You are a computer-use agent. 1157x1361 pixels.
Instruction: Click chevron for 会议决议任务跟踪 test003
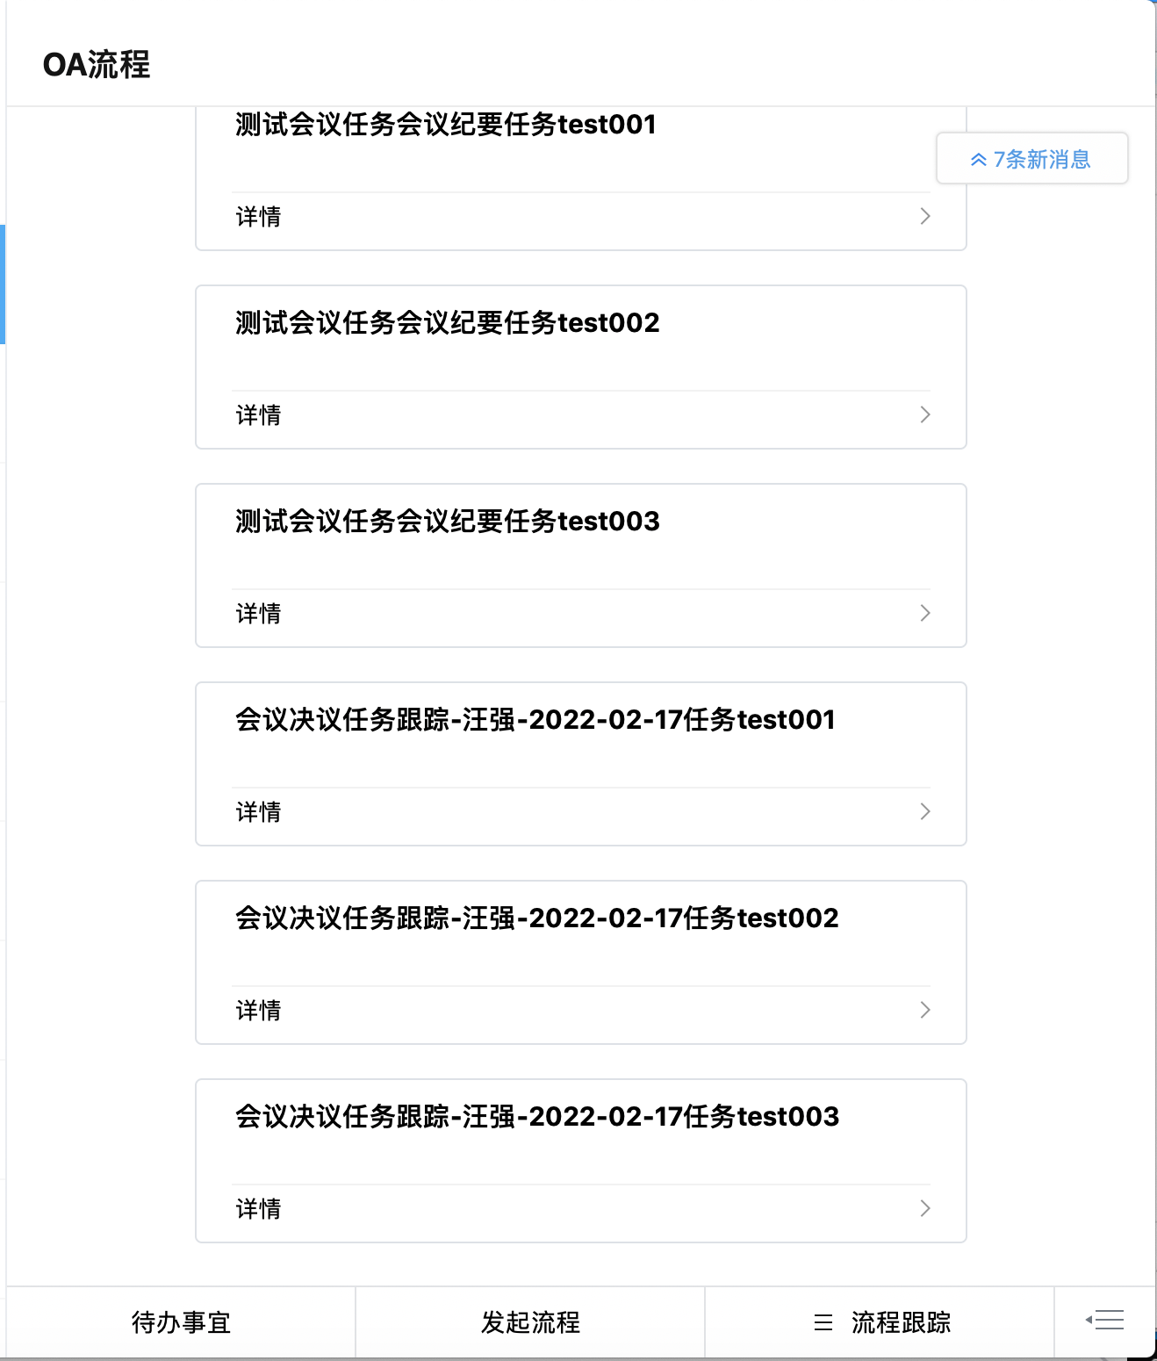coord(924,1208)
